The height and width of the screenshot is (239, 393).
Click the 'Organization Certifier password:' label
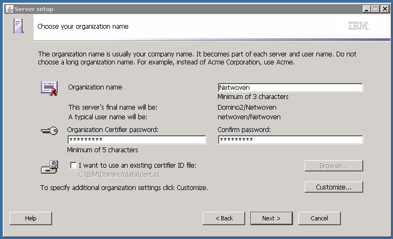113,130
